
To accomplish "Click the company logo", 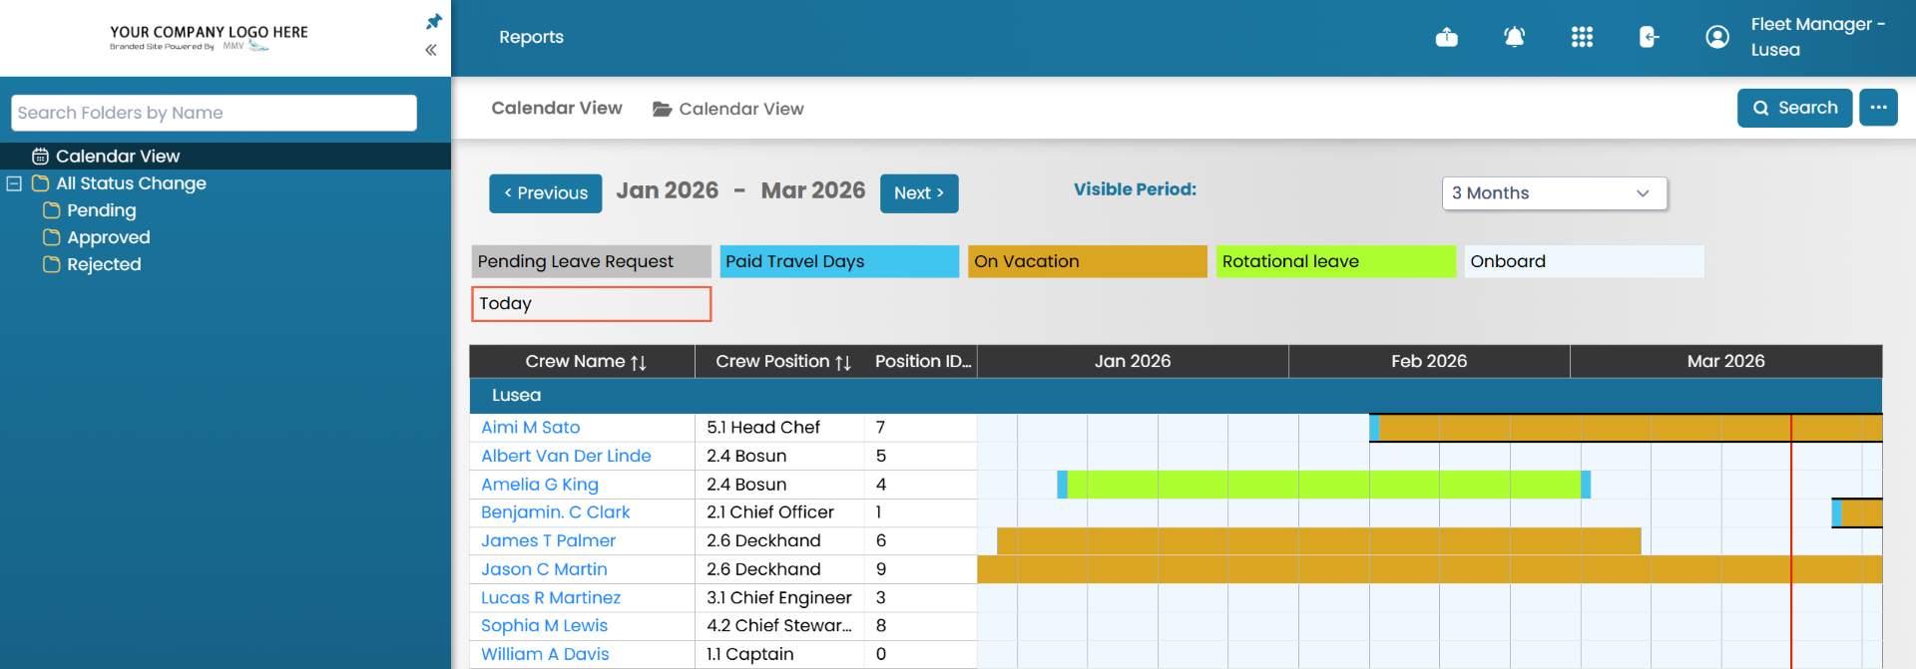I will pyautogui.click(x=209, y=38).
